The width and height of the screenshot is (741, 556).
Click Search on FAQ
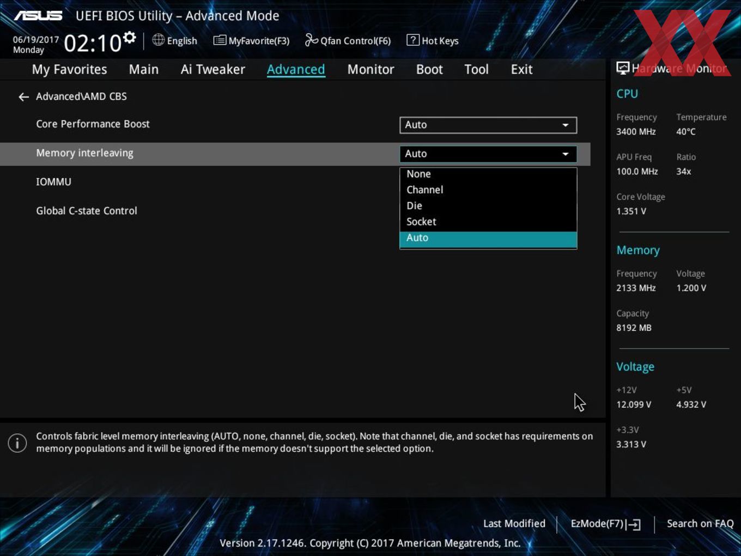700,524
